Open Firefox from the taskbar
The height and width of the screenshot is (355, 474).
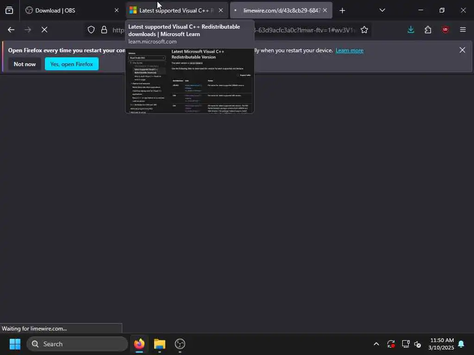(139, 344)
